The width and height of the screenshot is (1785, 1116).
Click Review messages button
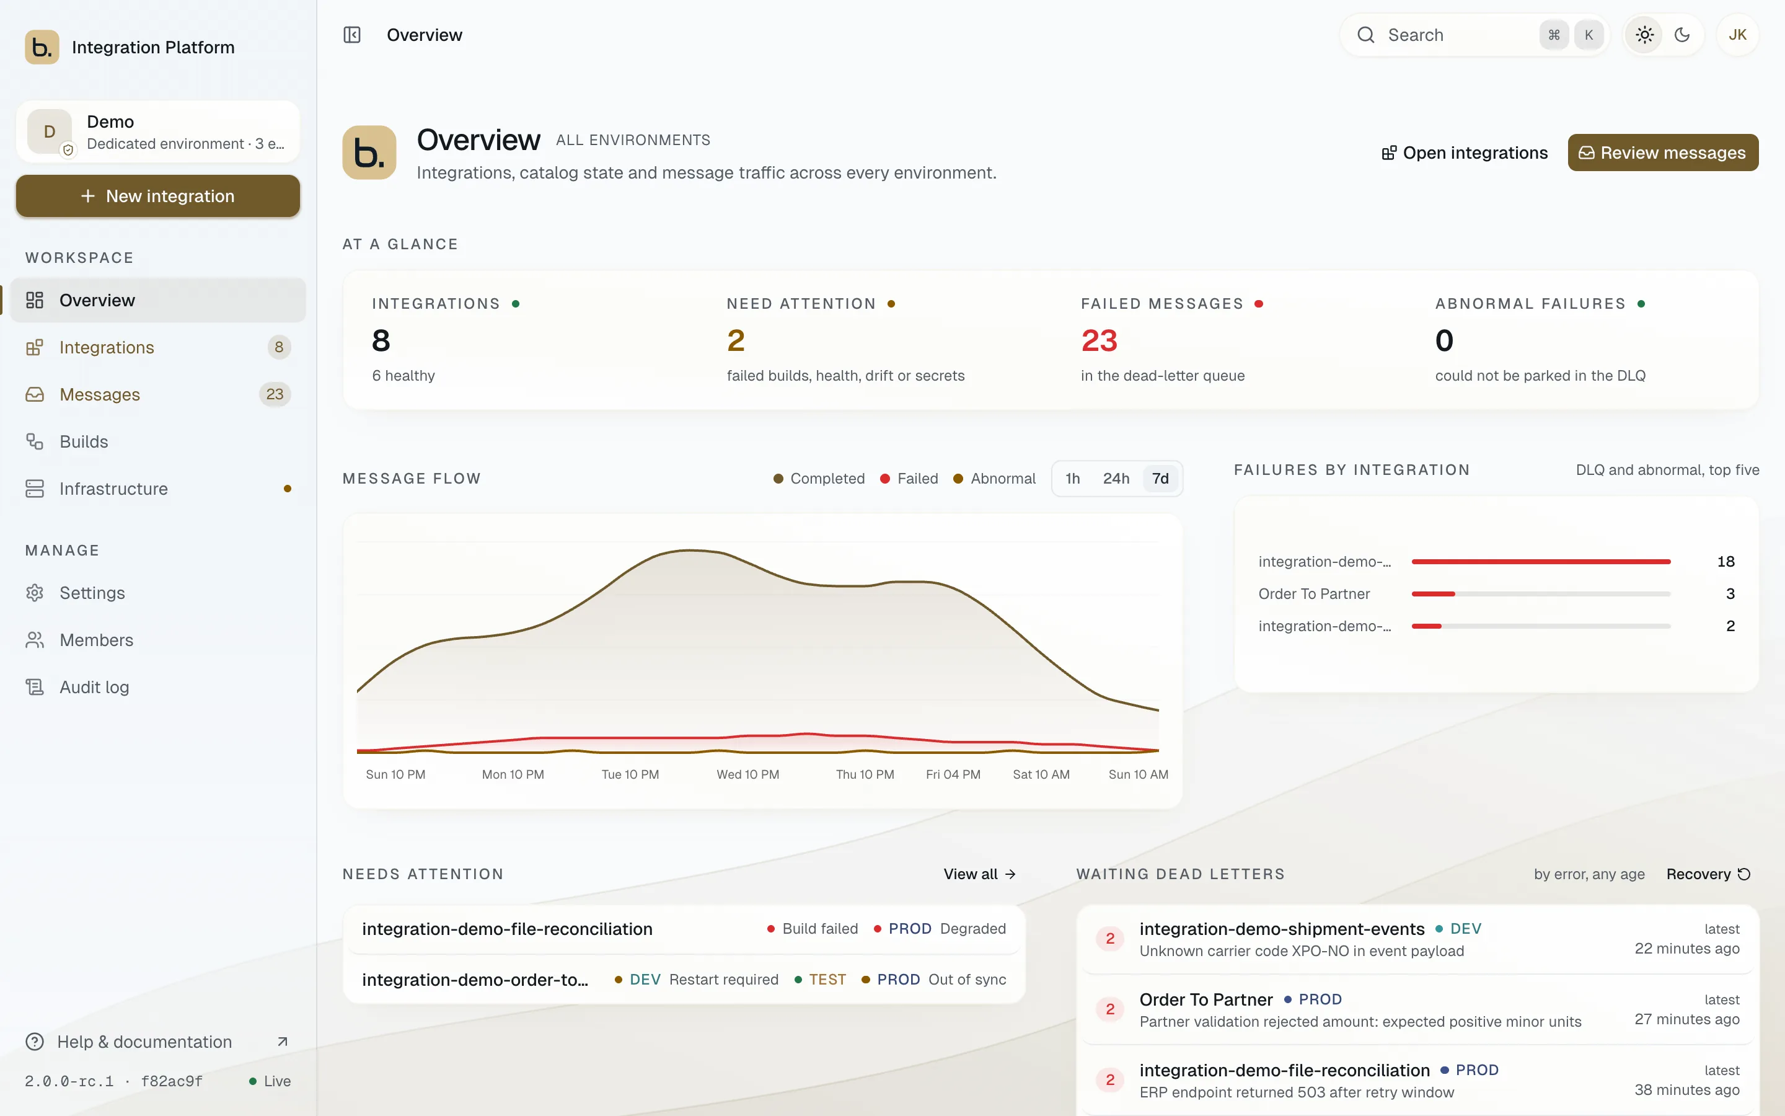[x=1662, y=153]
